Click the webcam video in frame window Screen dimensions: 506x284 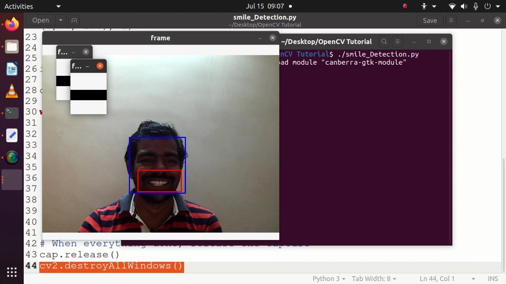160,144
